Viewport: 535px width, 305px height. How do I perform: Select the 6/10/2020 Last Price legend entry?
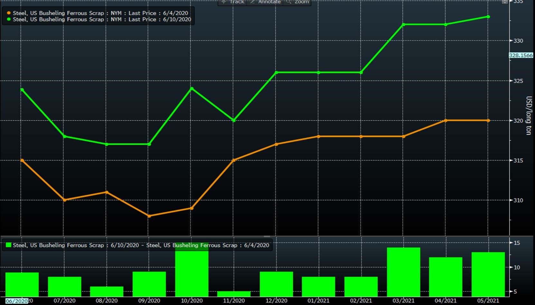(x=102, y=19)
